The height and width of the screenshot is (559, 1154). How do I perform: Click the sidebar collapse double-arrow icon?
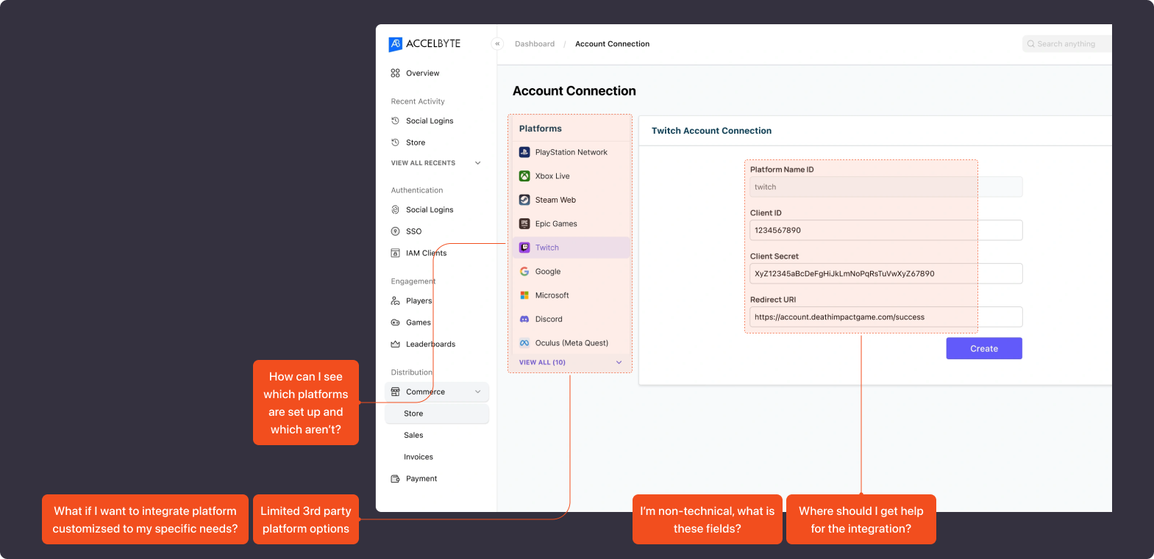(497, 44)
